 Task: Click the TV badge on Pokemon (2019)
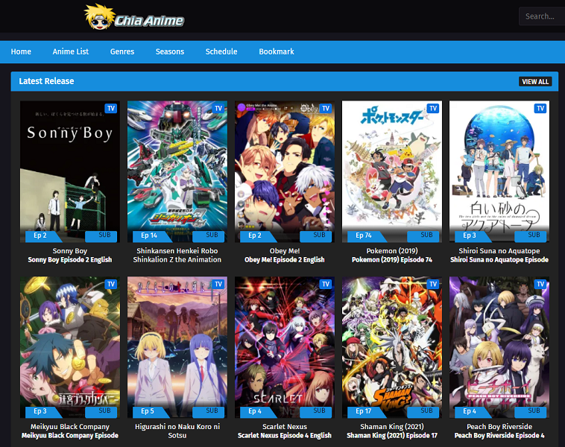[433, 109]
